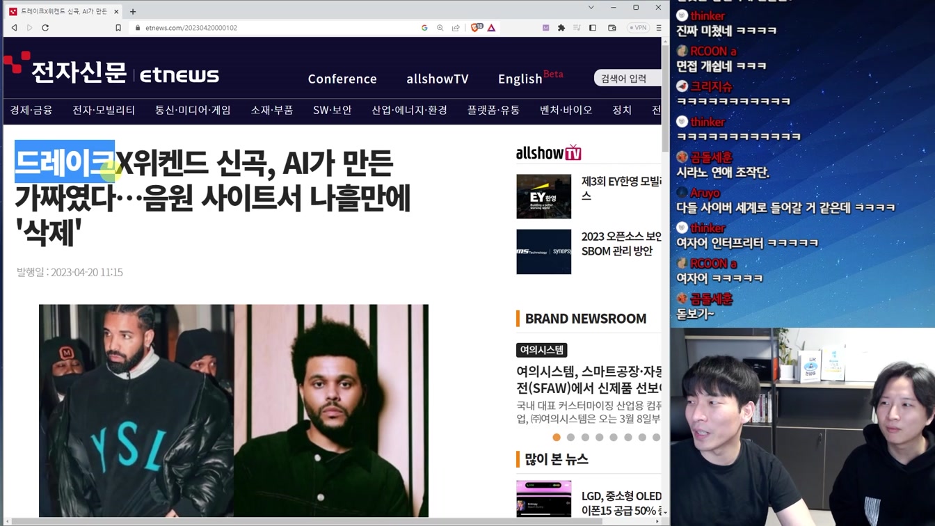The image size is (935, 526).
Task: Open the playlist icon in the toolbar
Action: (577, 28)
